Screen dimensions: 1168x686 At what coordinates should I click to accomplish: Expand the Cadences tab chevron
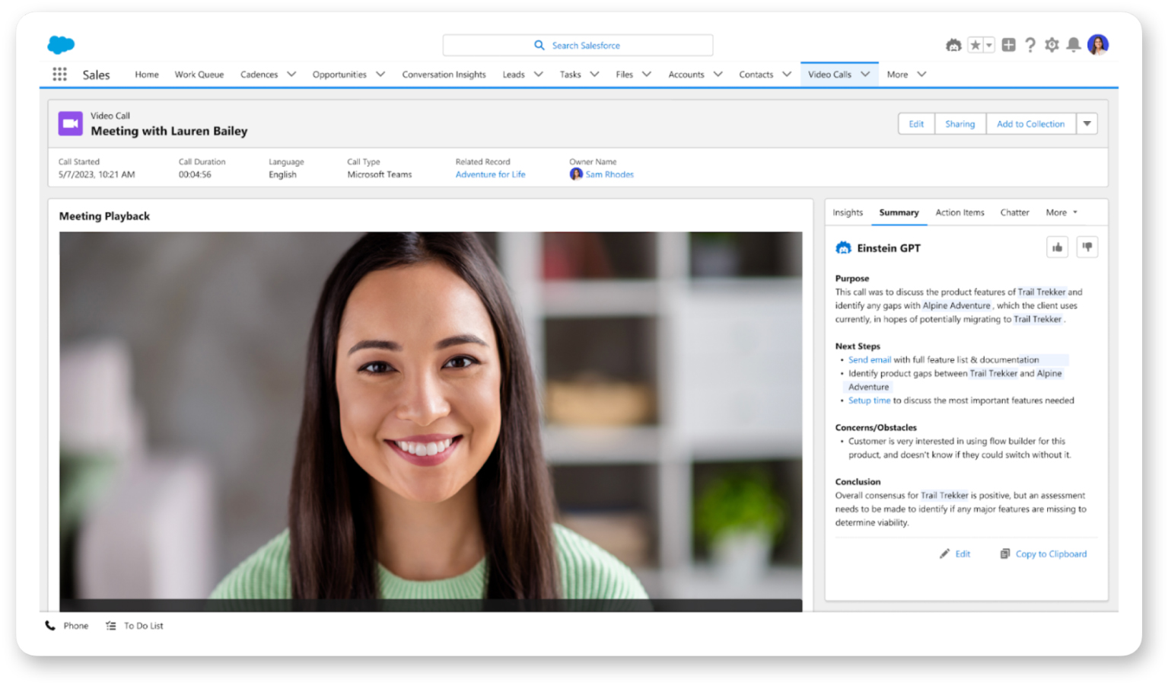click(x=291, y=75)
